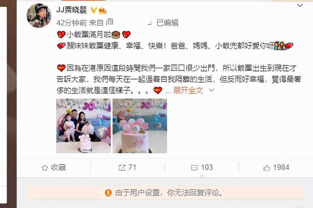313x208 pixels.
Task: Open reposts tab showing 71
Action: tap(127, 168)
